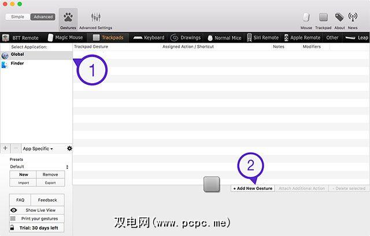Open the Feedback button
This screenshot has width=370, height=236.
pyautogui.click(x=47, y=200)
